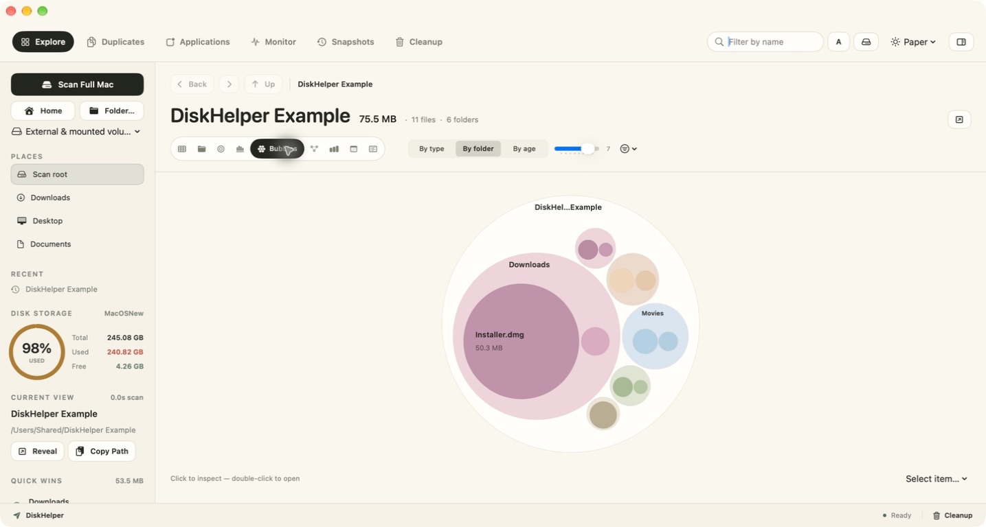Image resolution: width=986 pixels, height=527 pixels.
Task: Click the Copy Path button
Action: (x=102, y=451)
